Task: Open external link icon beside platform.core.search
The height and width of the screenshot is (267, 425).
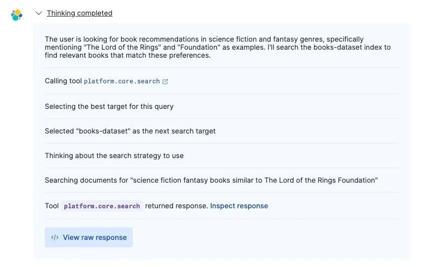Action: [x=165, y=81]
